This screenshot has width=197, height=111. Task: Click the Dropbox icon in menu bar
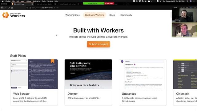140,1
